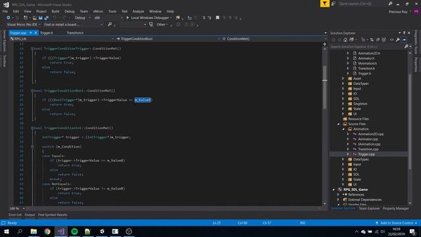
Task: Click Add to Source Control in status bar
Action: pyautogui.click(x=397, y=223)
